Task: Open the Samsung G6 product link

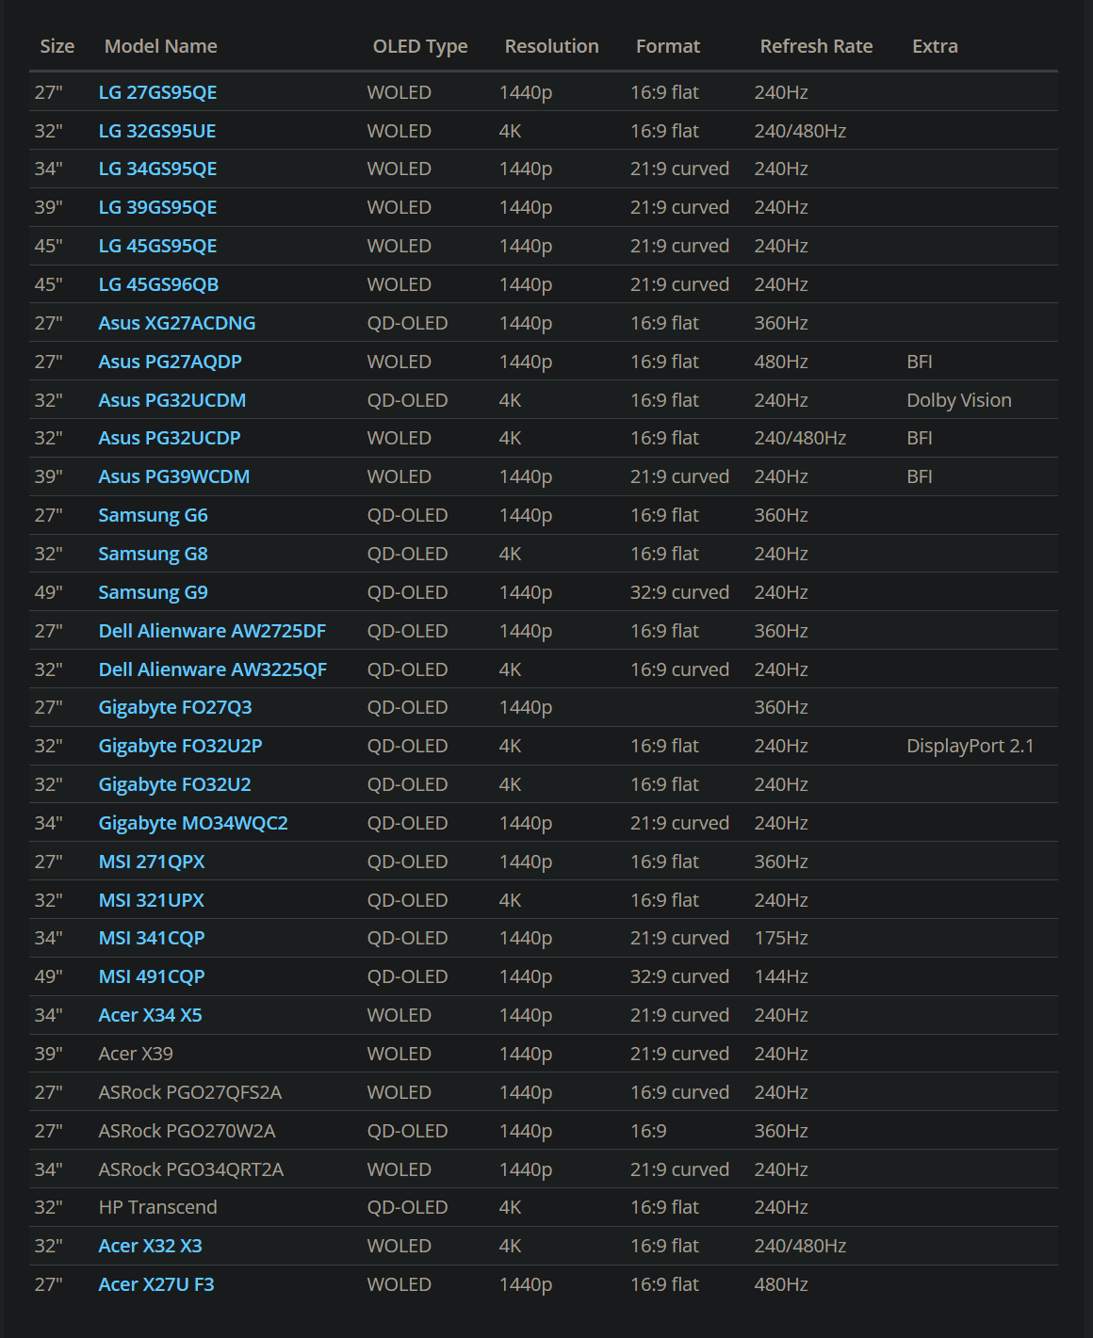Action: click(151, 514)
